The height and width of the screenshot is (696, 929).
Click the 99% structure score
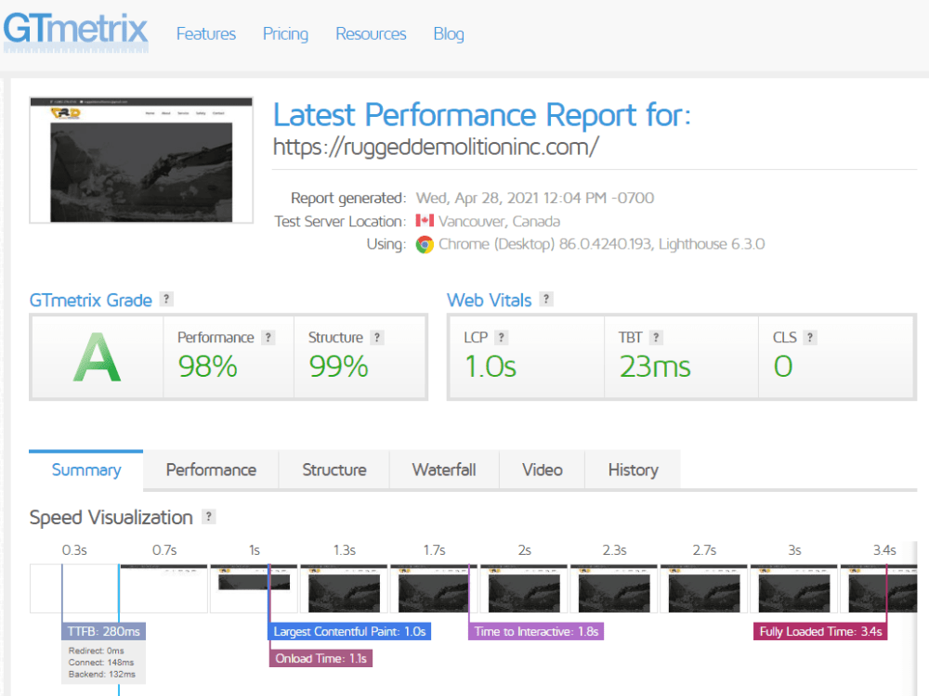click(338, 367)
